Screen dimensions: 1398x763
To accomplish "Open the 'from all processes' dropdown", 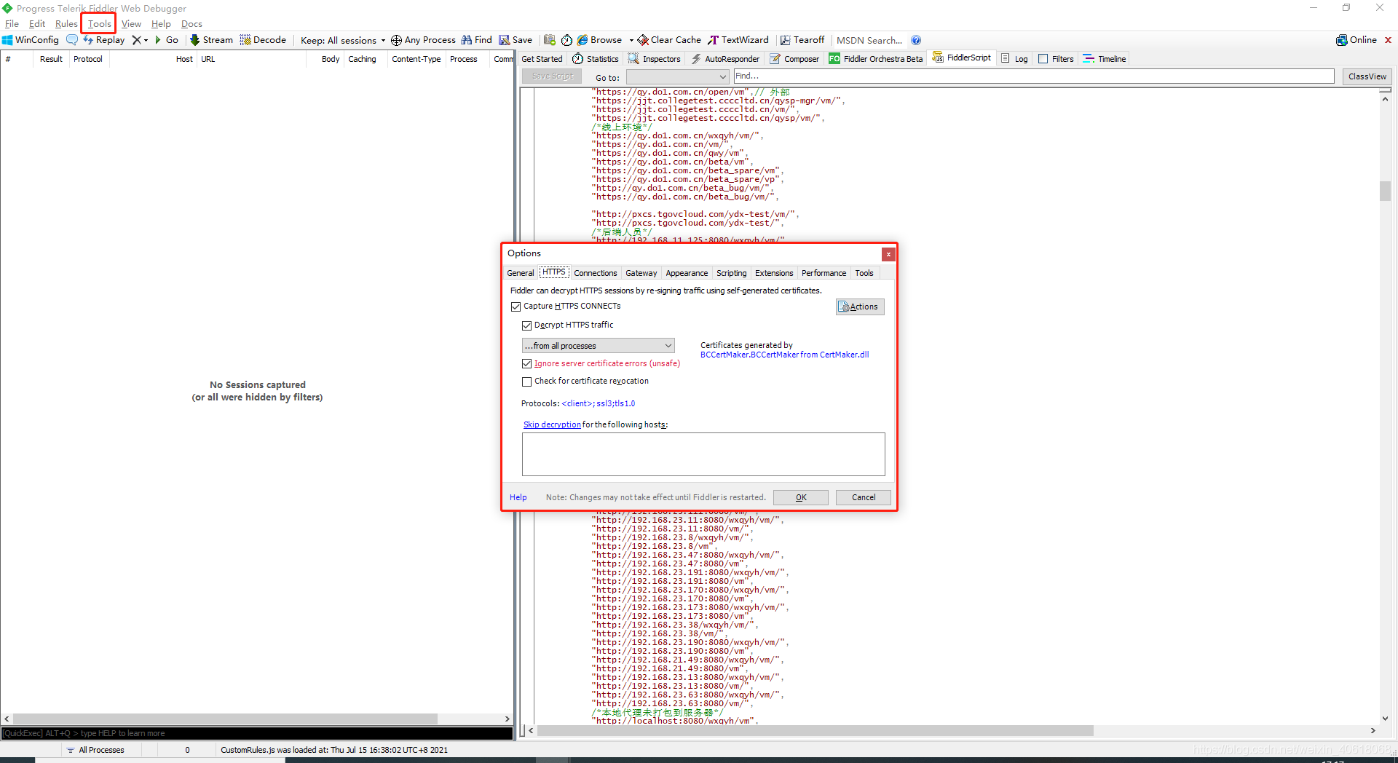I will point(598,346).
